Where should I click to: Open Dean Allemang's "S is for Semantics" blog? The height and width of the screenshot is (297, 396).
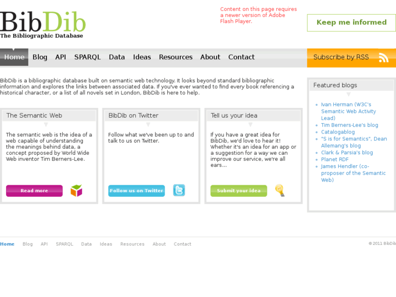tap(354, 142)
